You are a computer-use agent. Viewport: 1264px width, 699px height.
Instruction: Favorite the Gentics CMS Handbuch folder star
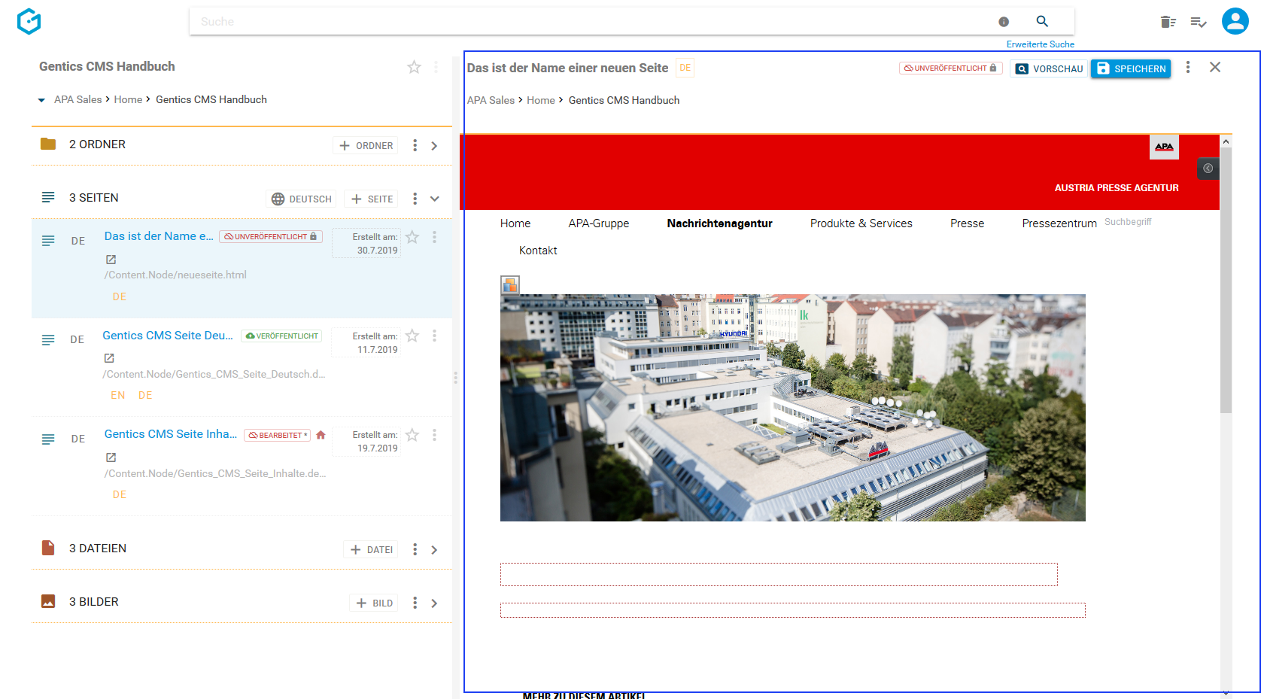(414, 67)
